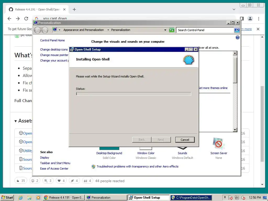The image size is (268, 201).
Task: Open Troubleshoot problems with transparency link
Action: click(x=137, y=166)
